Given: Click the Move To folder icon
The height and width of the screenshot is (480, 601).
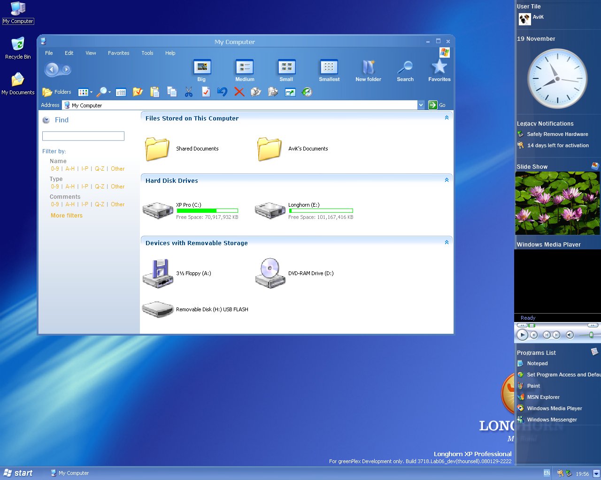Looking at the screenshot, I should pos(273,92).
